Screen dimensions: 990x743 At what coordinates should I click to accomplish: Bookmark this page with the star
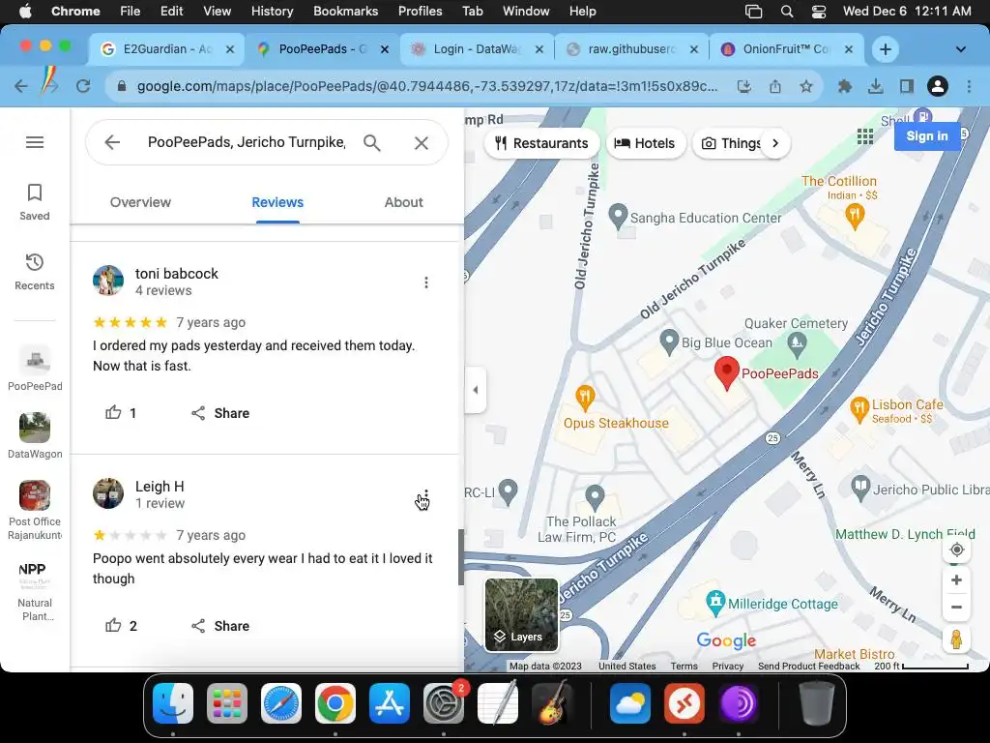click(x=805, y=86)
